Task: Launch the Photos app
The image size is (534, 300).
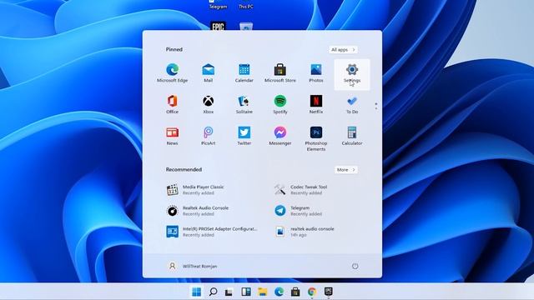Action: (x=316, y=73)
